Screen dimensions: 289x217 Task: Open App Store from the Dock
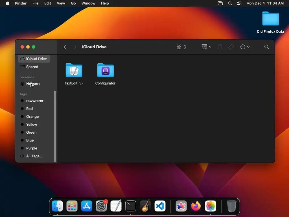pos(87,206)
